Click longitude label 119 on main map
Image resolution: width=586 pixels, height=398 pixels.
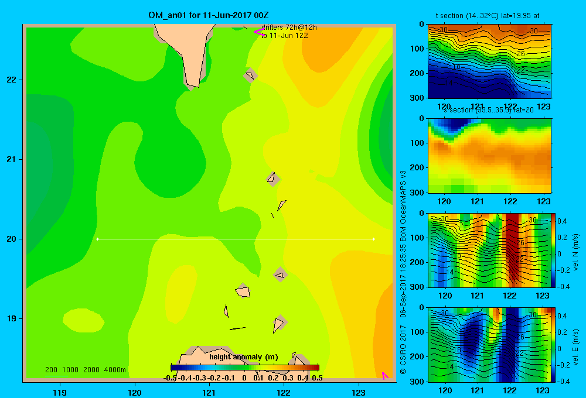(60, 392)
